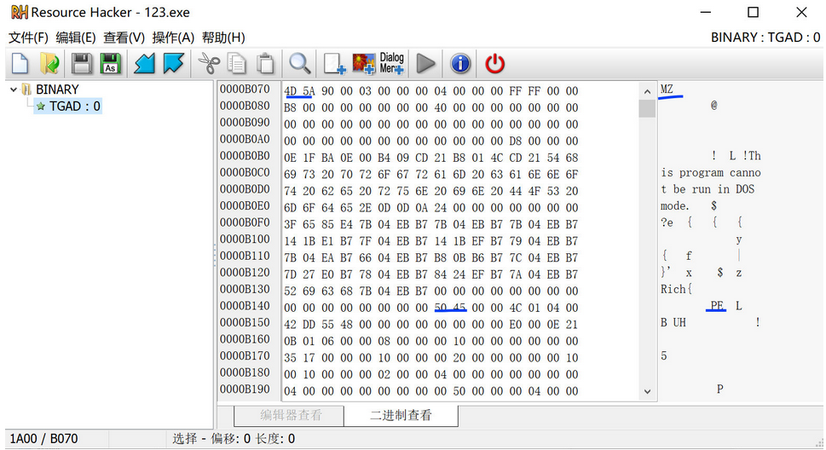Add a new blank resource icon
The width and height of the screenshot is (826, 450).
pyautogui.click(x=334, y=64)
